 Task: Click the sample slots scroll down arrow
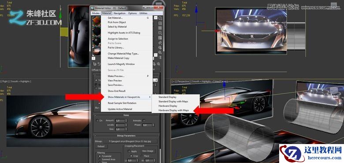[156, 55]
